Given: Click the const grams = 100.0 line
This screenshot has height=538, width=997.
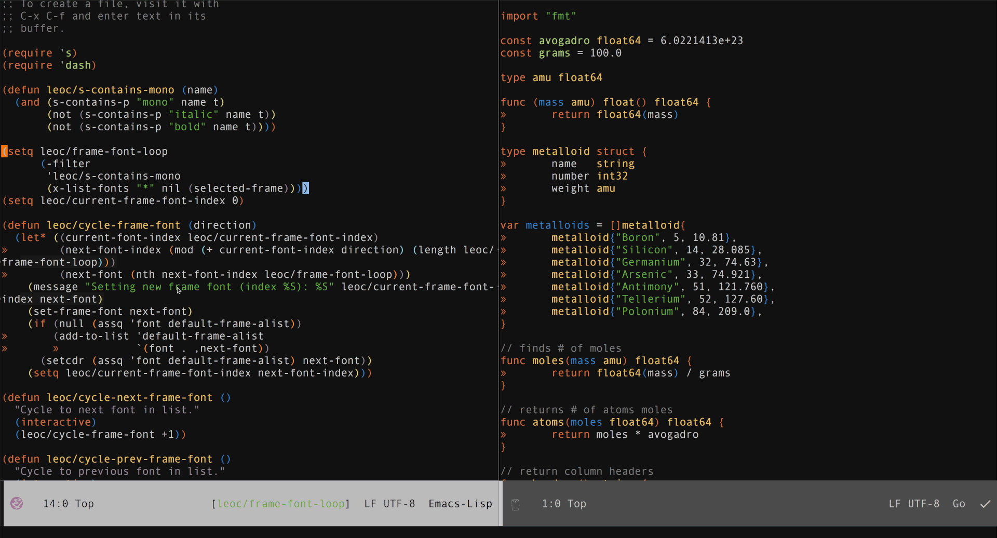Looking at the screenshot, I should click(x=561, y=53).
